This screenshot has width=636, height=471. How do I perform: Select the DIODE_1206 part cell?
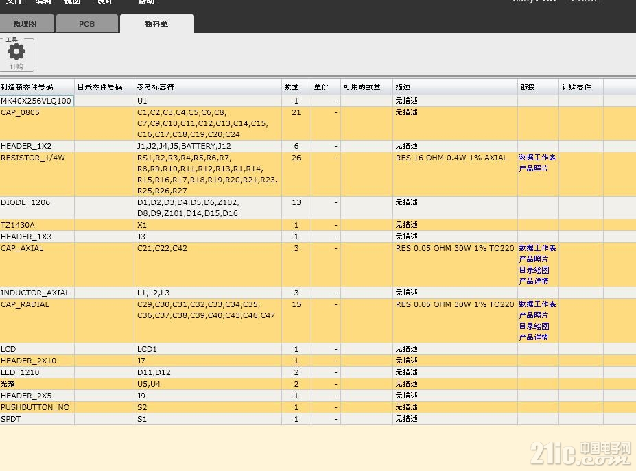point(37,208)
